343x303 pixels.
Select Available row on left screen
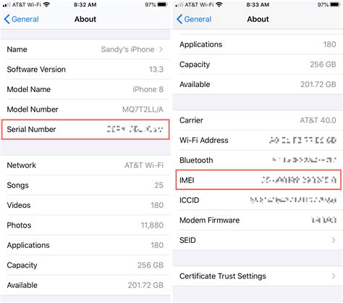click(85, 285)
